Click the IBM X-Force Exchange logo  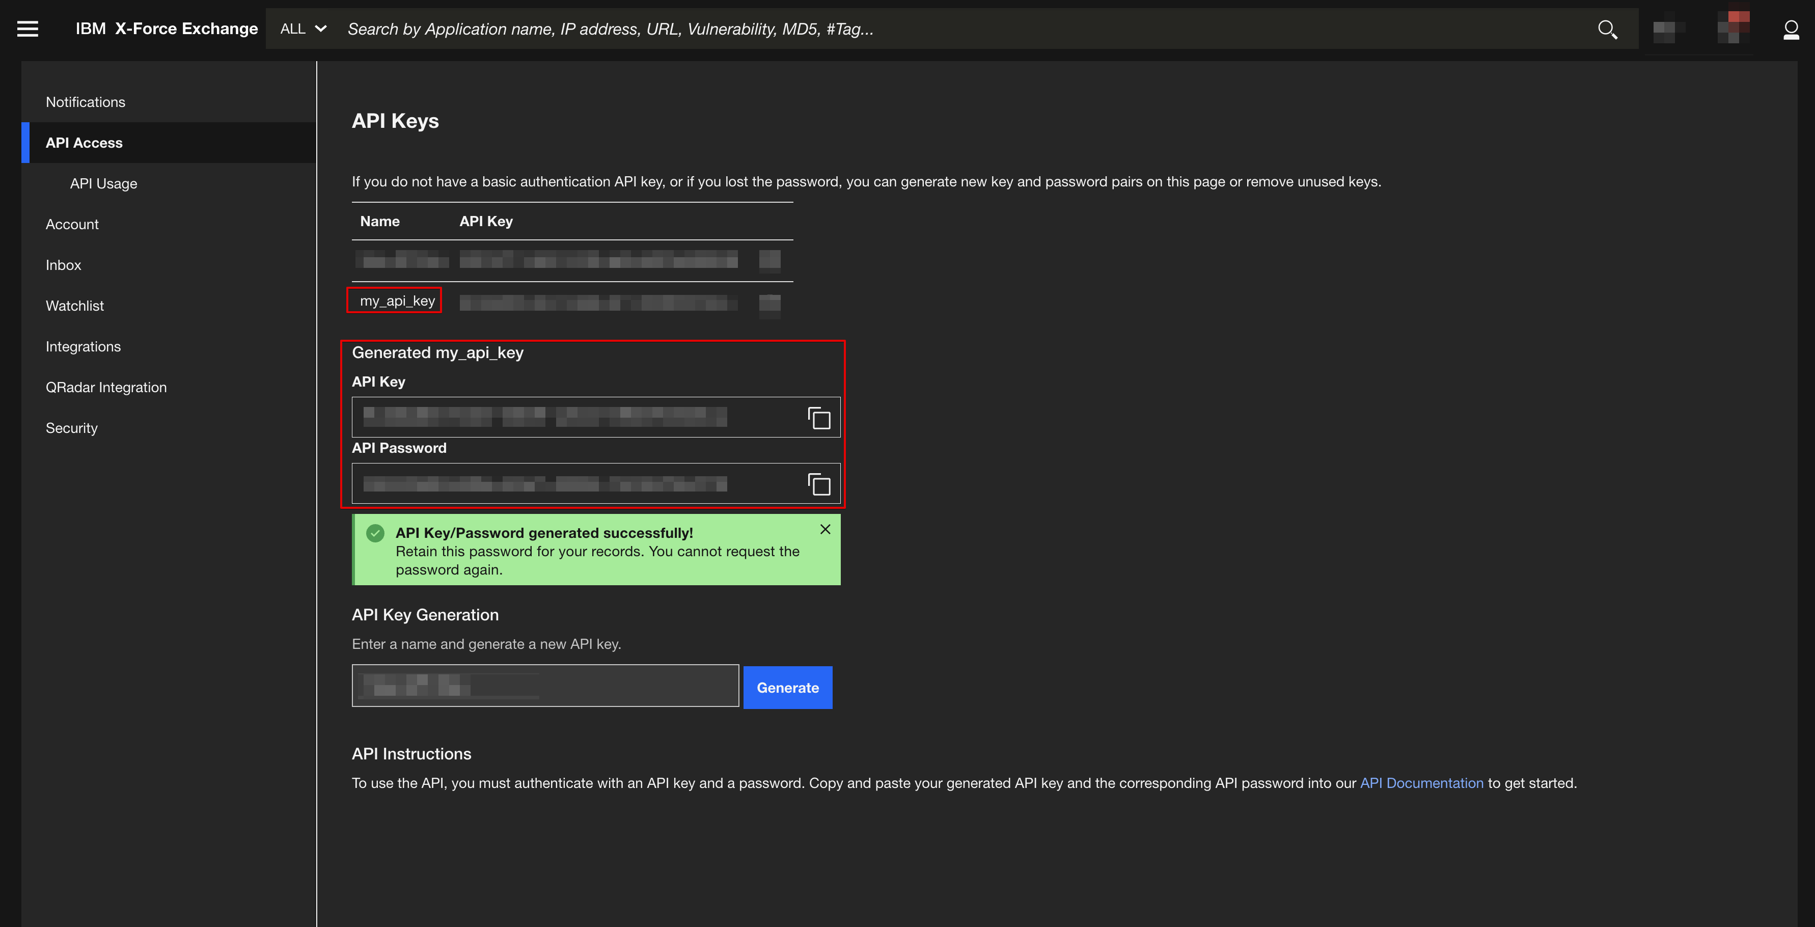click(x=167, y=29)
